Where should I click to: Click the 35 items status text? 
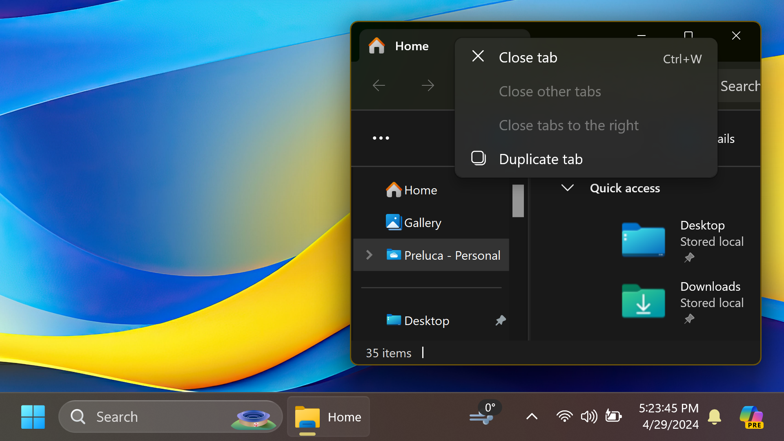click(x=388, y=353)
